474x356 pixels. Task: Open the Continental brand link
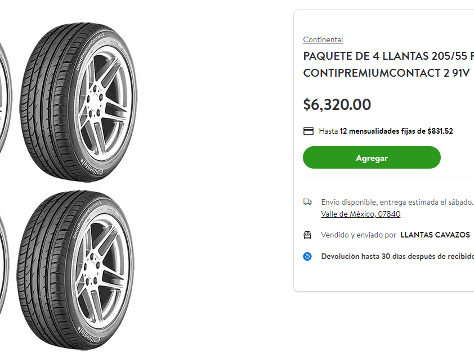point(323,39)
